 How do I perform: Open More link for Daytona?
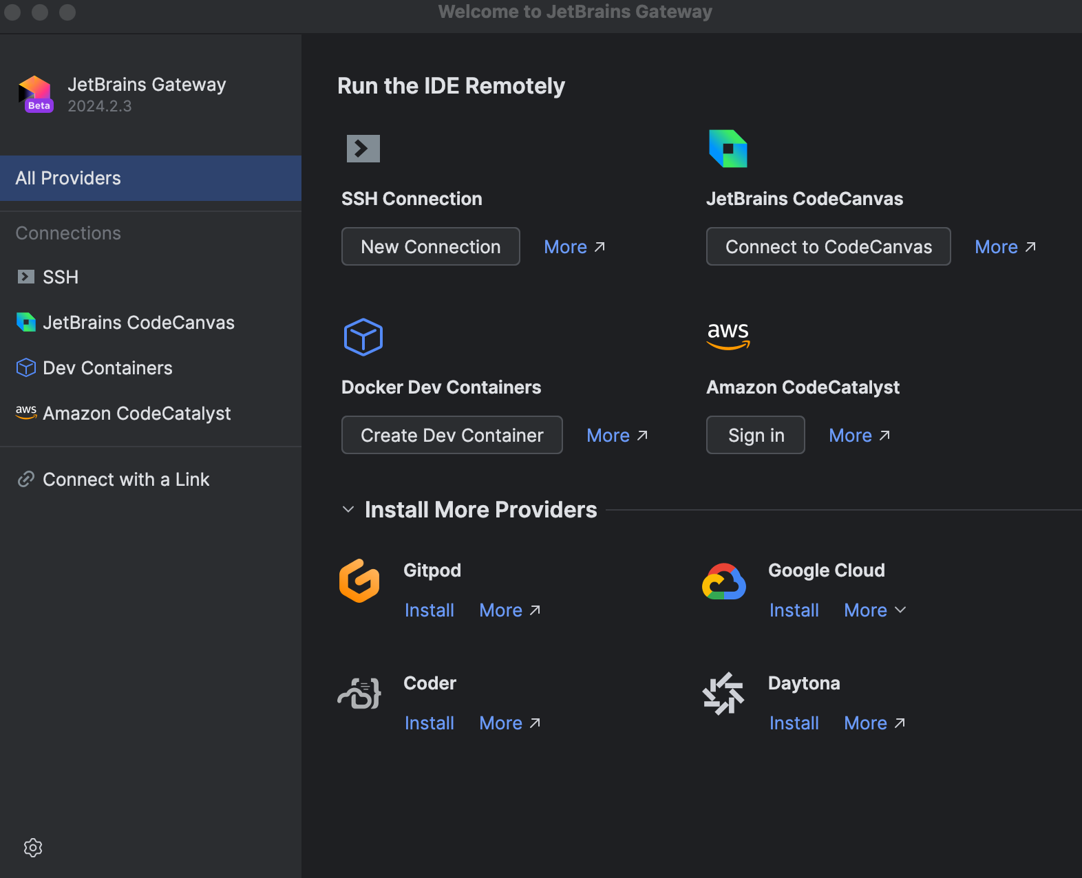(874, 723)
